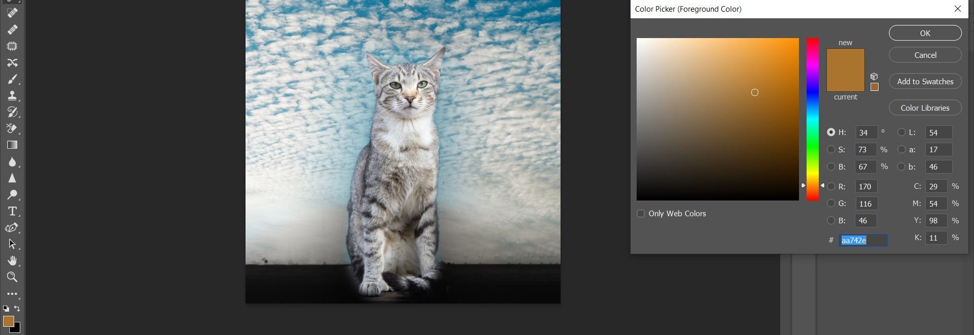
Task: Reset default foreground and background colors
Action: [6, 308]
